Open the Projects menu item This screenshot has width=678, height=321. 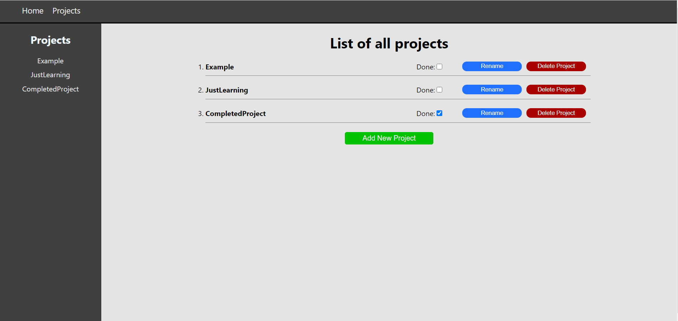pos(66,11)
